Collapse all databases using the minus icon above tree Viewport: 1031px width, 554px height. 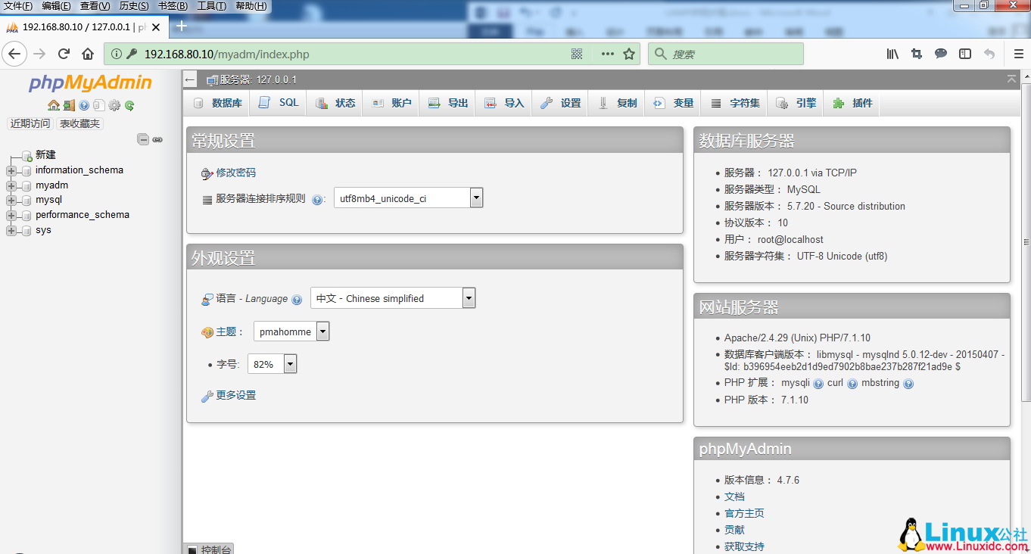pos(143,139)
